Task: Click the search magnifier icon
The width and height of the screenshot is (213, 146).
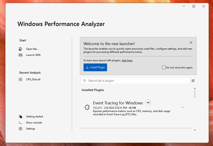Action: [84, 81]
